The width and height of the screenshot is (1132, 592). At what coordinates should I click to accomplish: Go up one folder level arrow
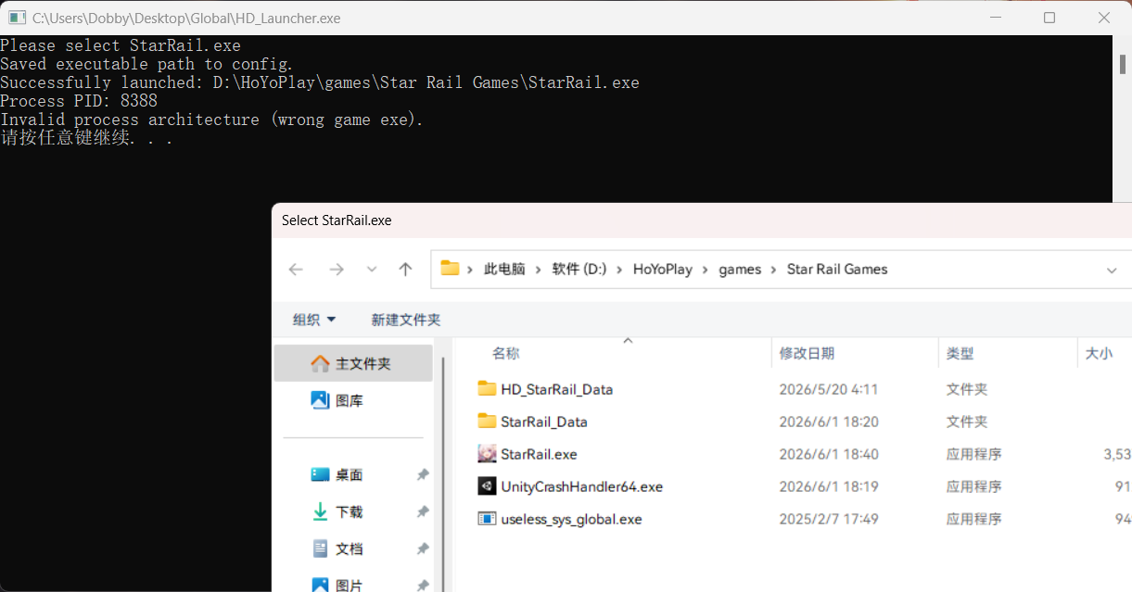click(405, 270)
